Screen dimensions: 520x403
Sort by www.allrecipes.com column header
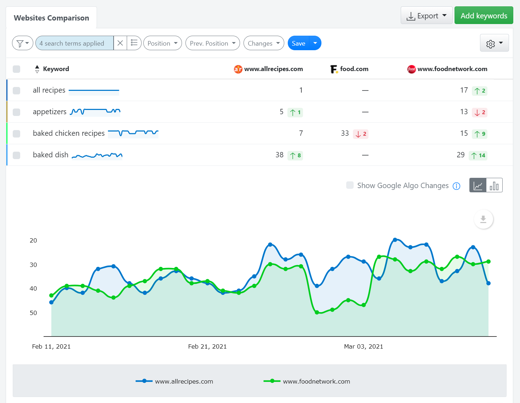[273, 69]
